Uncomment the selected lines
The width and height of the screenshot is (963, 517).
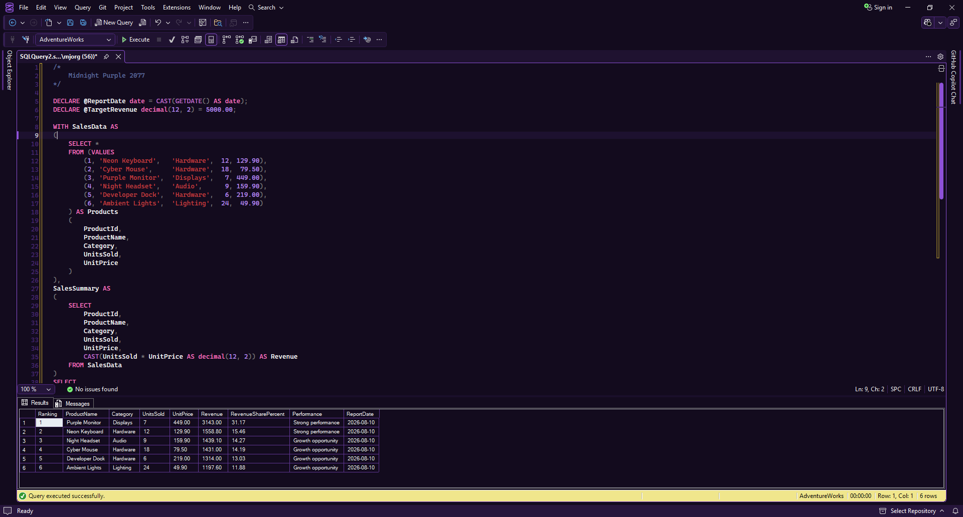323,40
